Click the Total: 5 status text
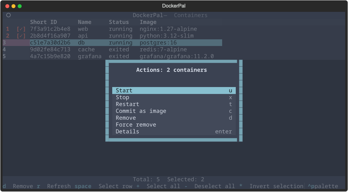Screen dimensions: 348x192 (146, 179)
